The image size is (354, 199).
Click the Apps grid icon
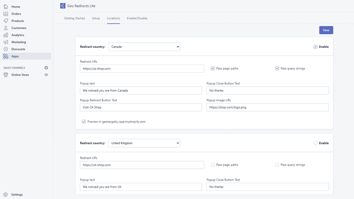click(6, 56)
